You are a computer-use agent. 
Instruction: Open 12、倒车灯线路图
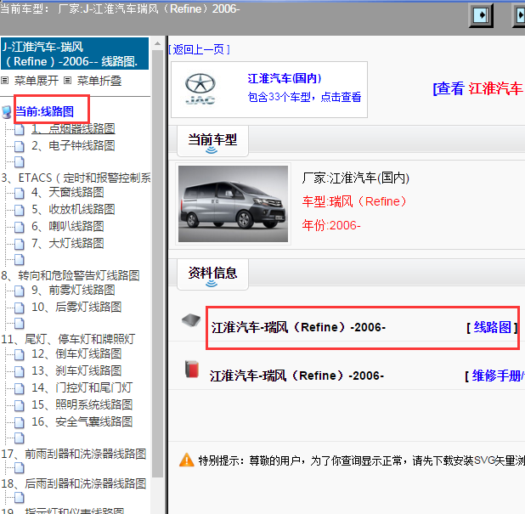coord(76,353)
